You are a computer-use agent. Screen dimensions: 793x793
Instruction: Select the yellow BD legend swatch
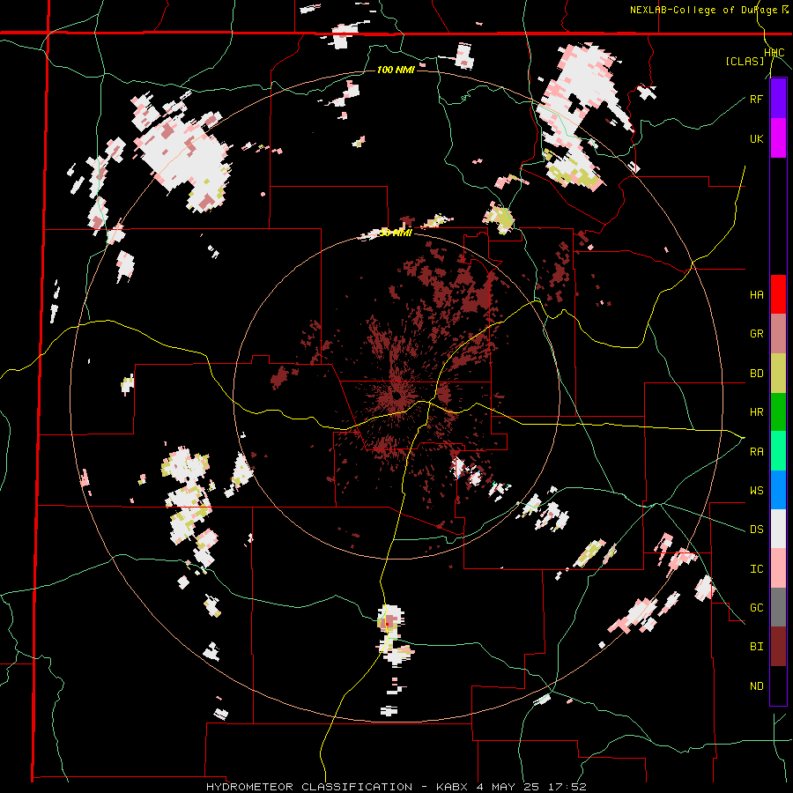[x=778, y=374]
